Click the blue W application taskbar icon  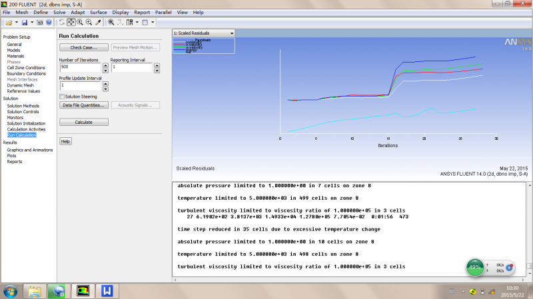(x=107, y=291)
